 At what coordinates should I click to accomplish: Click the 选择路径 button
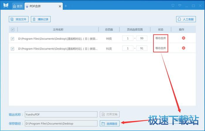110,123
